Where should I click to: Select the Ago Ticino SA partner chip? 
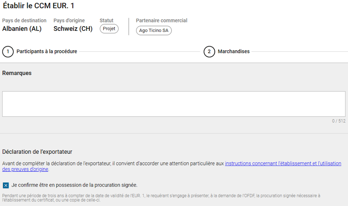pos(154,31)
